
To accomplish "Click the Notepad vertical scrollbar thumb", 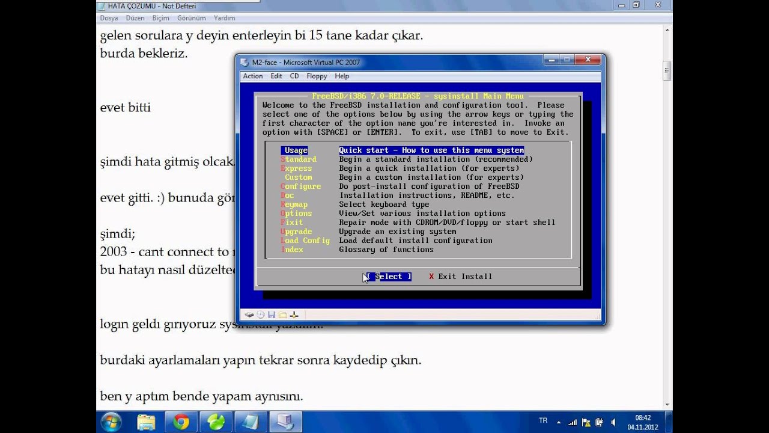I will point(667,70).
